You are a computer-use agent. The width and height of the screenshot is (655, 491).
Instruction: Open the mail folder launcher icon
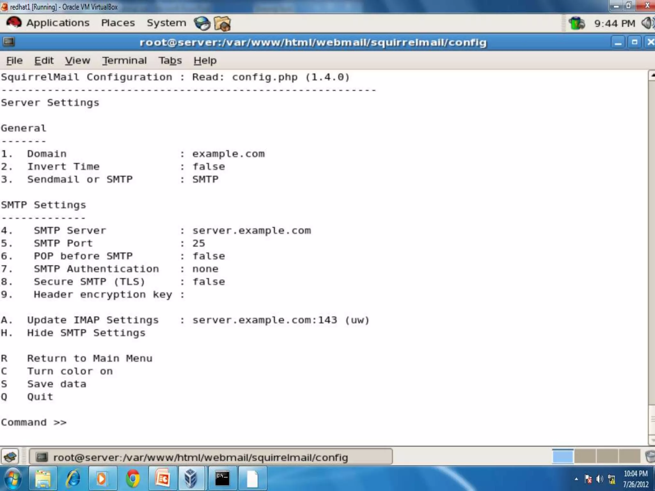coord(222,24)
